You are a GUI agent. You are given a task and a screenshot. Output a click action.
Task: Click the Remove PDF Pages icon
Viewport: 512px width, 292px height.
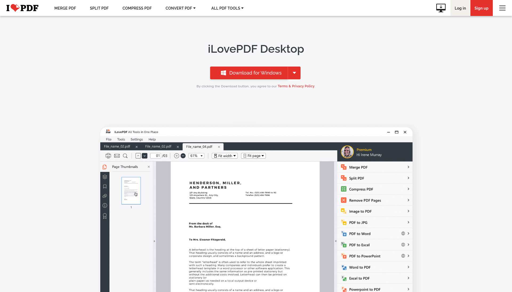pyautogui.click(x=343, y=200)
